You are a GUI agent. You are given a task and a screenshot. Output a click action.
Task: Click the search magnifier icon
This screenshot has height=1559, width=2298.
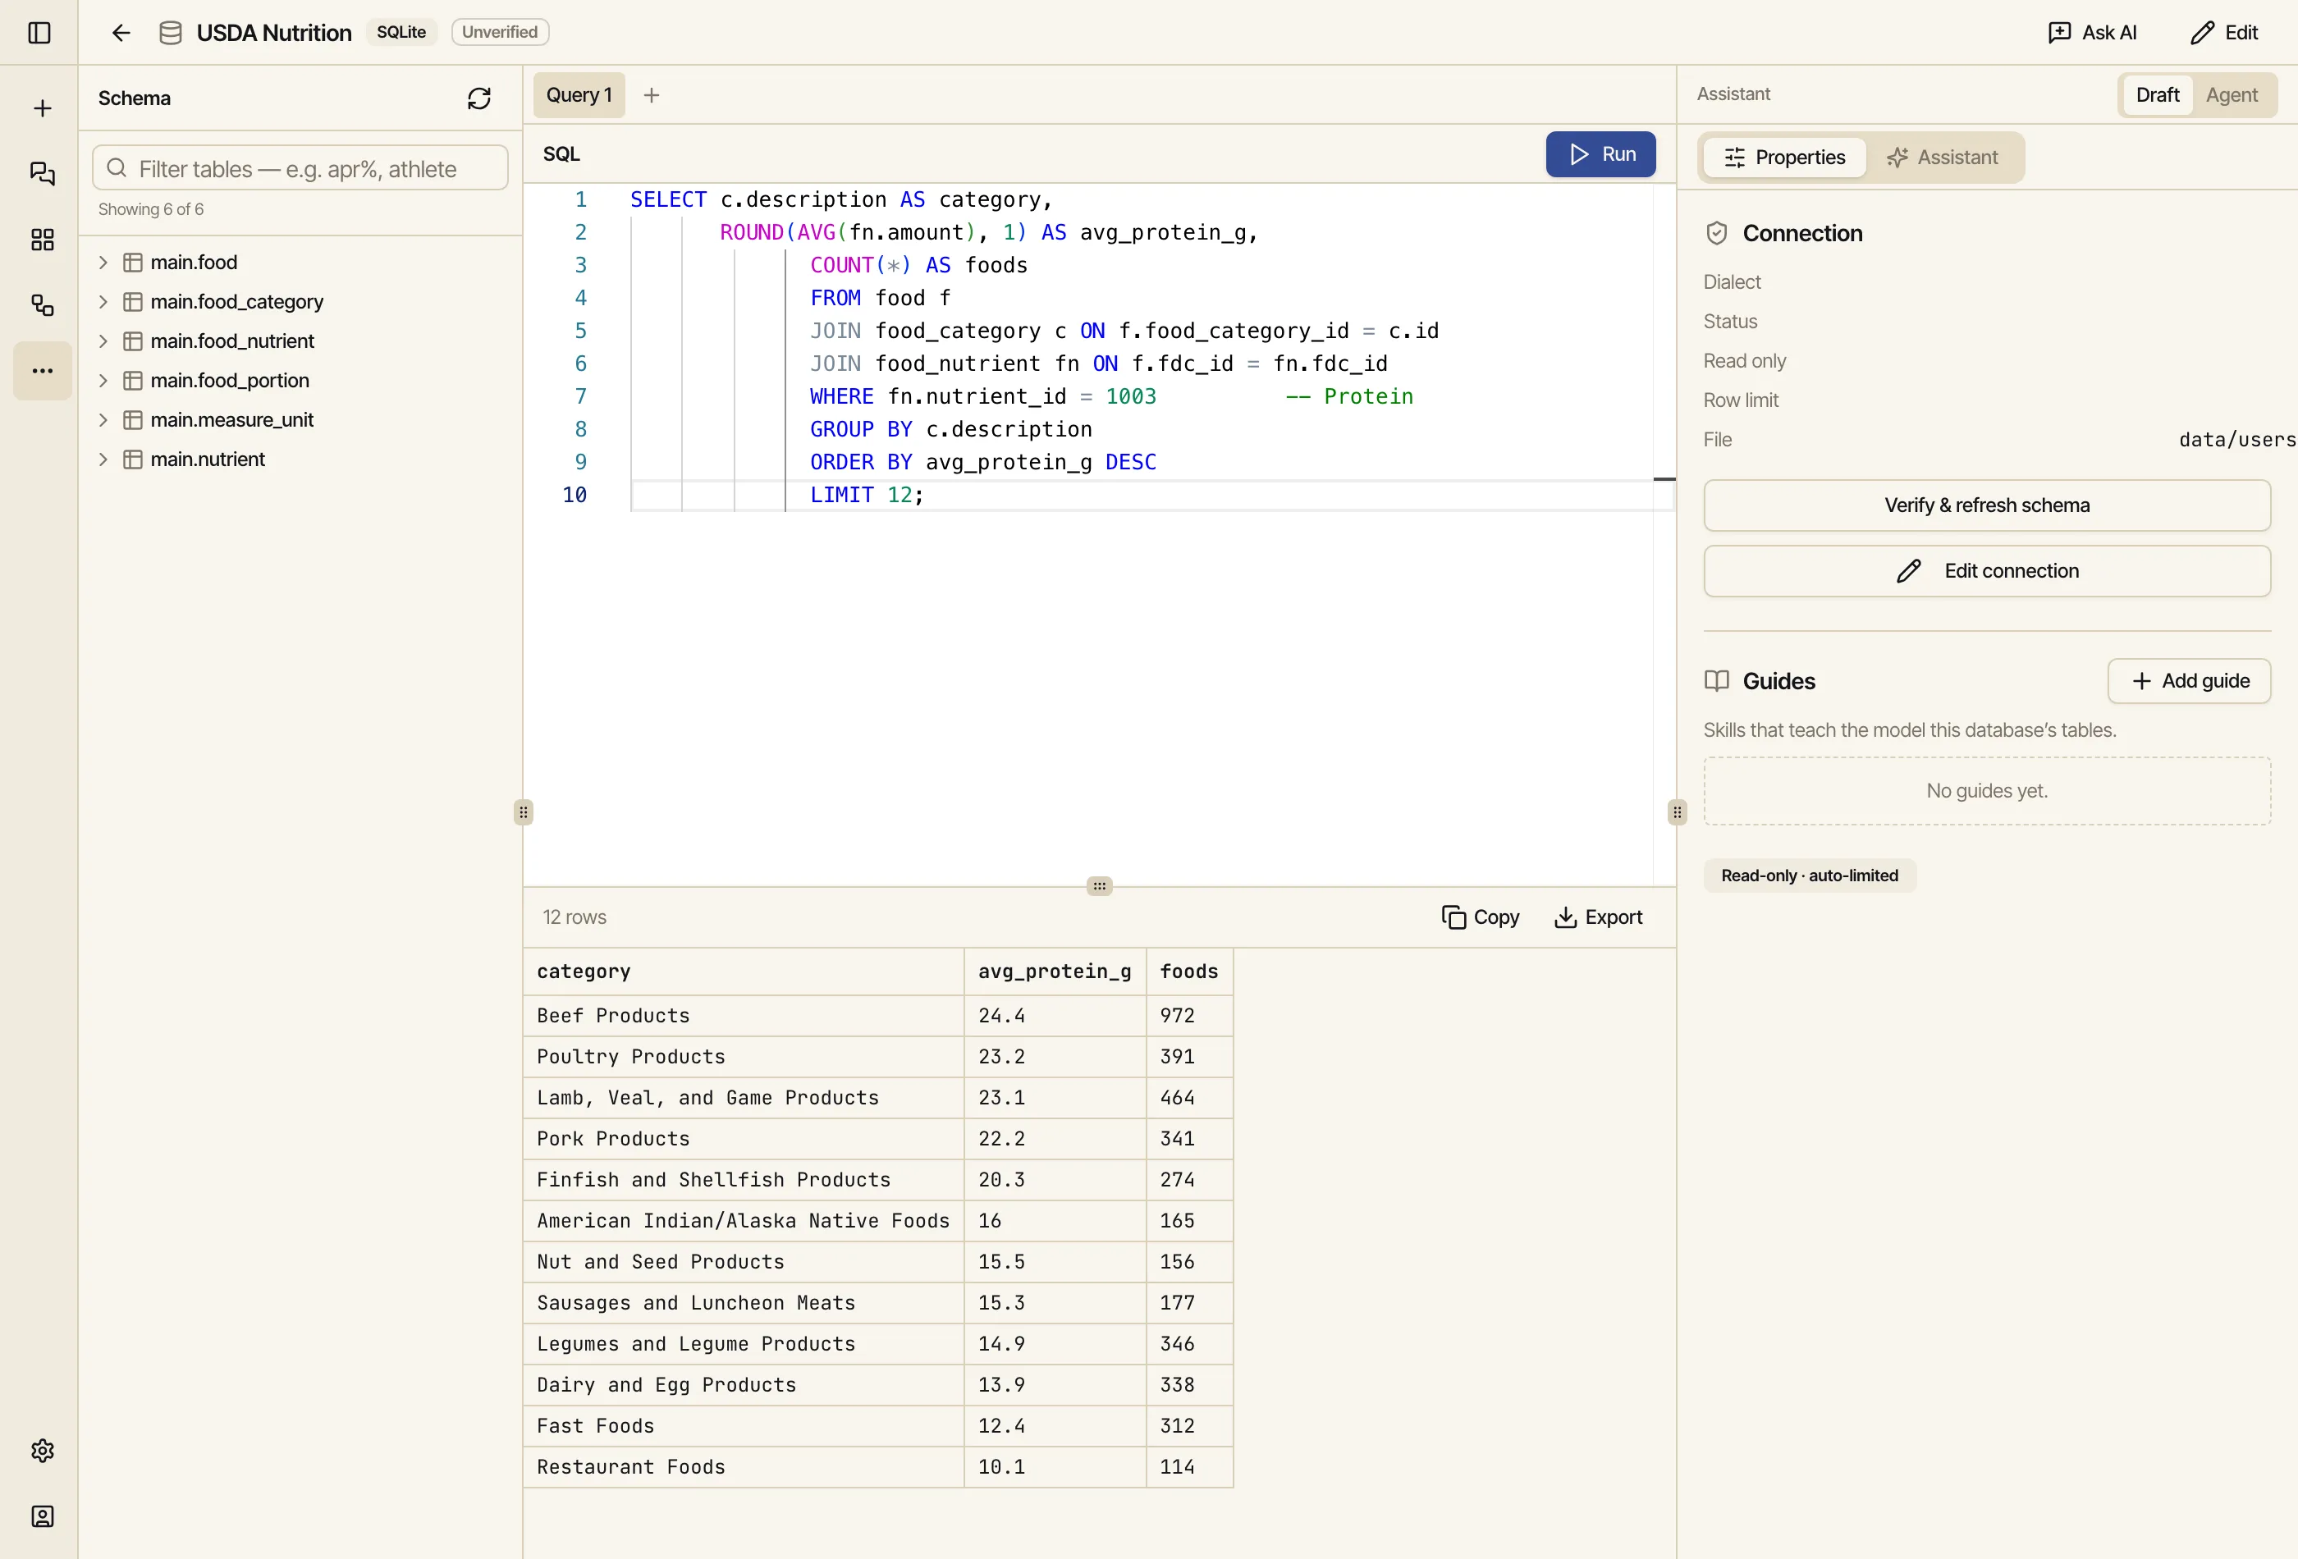[117, 168]
